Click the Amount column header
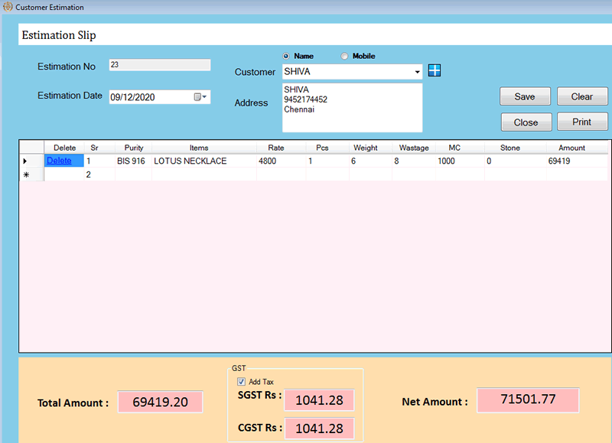This screenshot has width=612, height=443. pos(577,148)
